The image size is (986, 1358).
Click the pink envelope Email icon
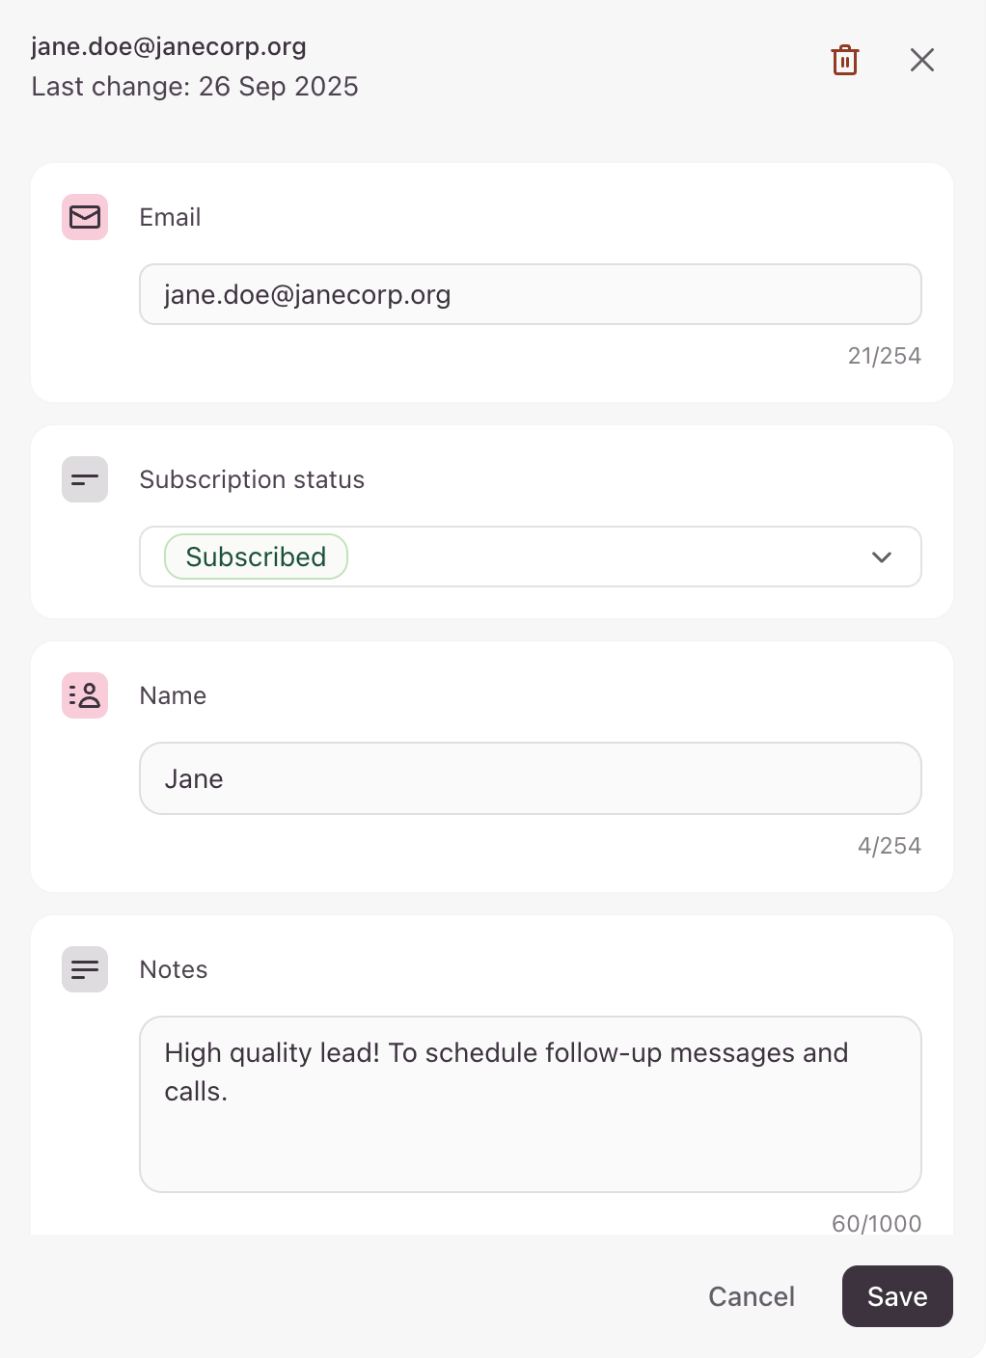[x=85, y=217]
